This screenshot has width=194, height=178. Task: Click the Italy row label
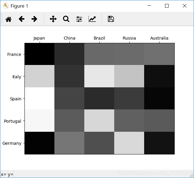click(x=17, y=77)
